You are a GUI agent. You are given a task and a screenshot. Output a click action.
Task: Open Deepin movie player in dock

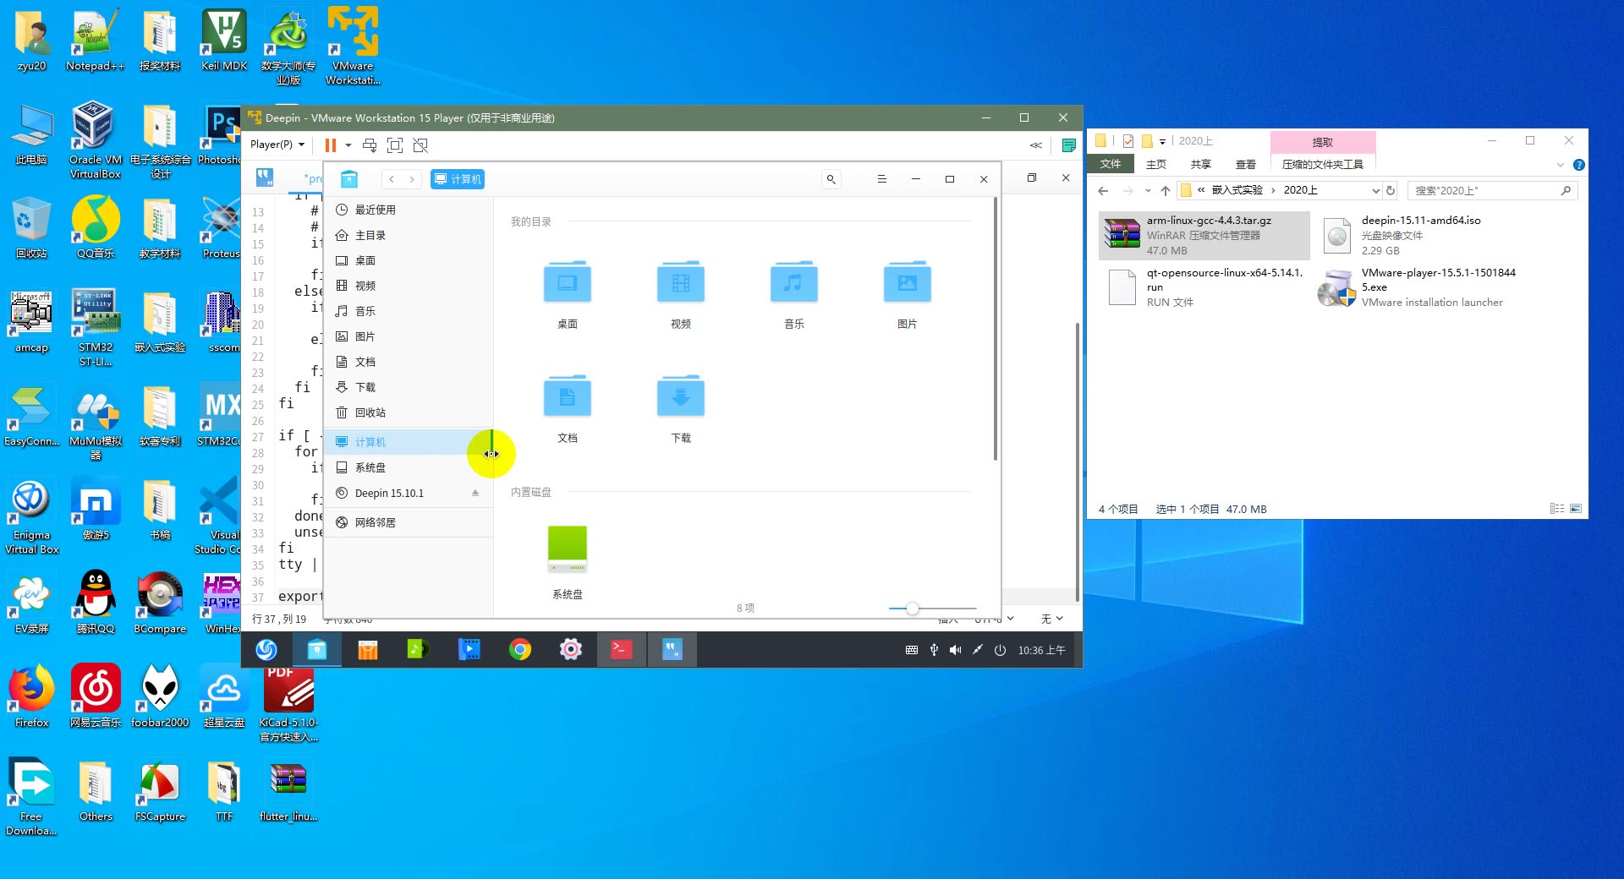(x=469, y=649)
